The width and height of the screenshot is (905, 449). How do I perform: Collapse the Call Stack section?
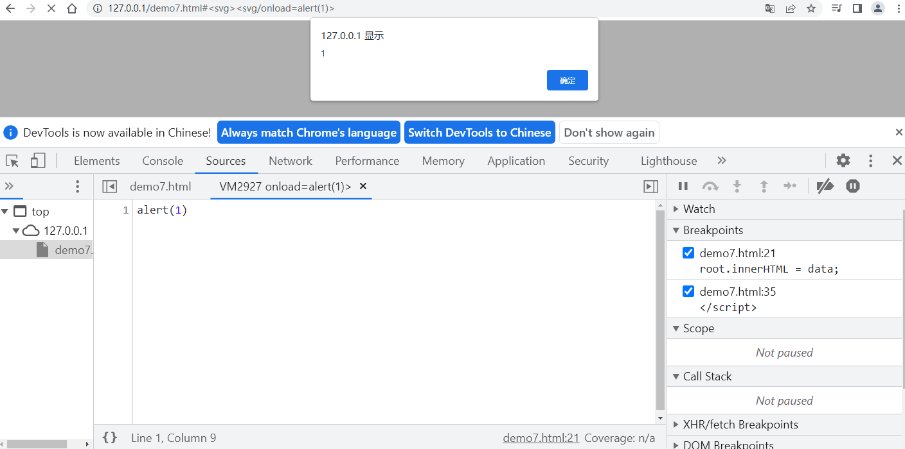(784, 377)
